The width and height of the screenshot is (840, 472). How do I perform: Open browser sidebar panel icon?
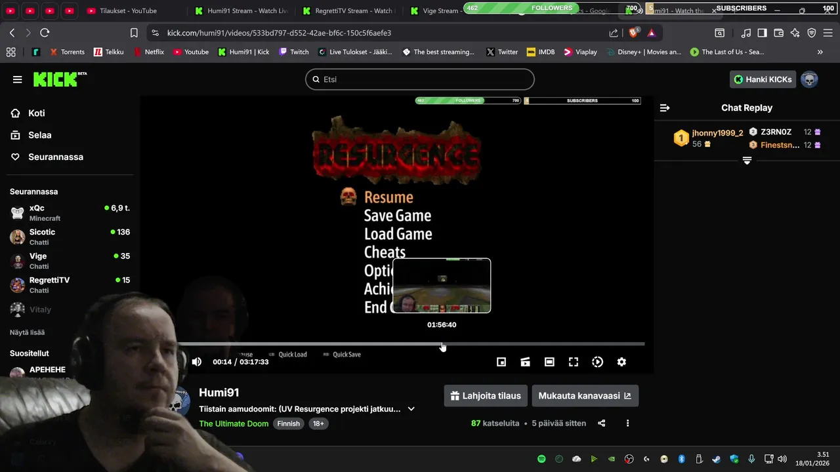(x=762, y=33)
